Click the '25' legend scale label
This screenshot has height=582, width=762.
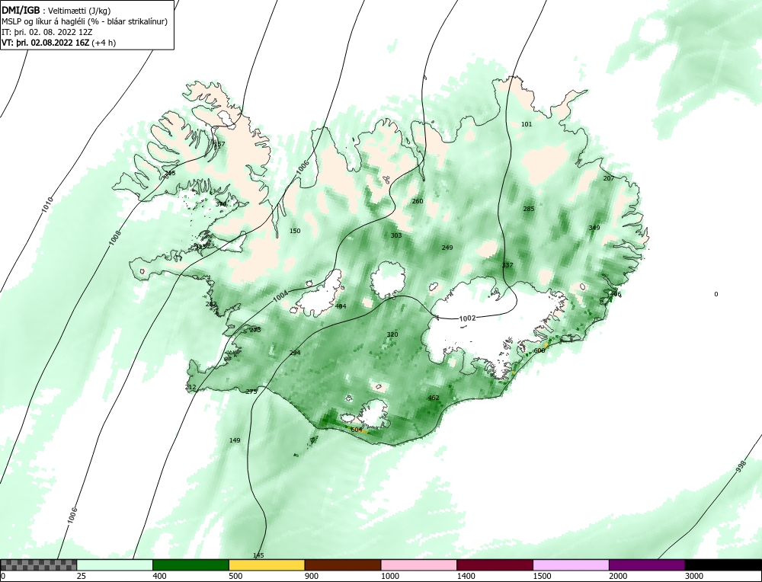click(x=82, y=576)
